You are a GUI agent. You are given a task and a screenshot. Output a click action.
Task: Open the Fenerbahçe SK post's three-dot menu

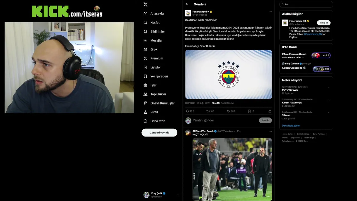click(271, 12)
